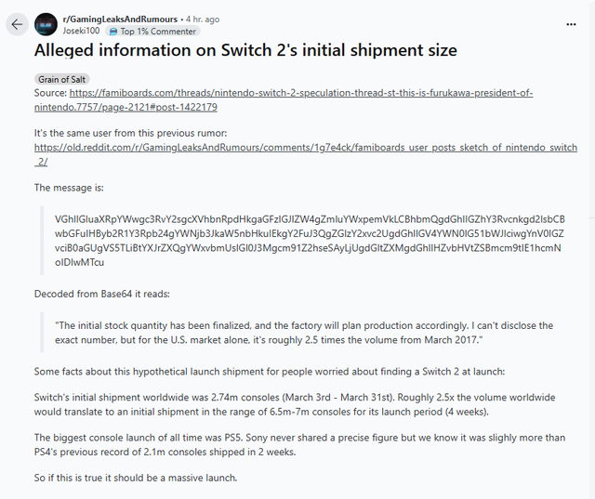This screenshot has width=595, height=499.
Task: Click the back arrow button
Action: pyautogui.click(x=17, y=25)
